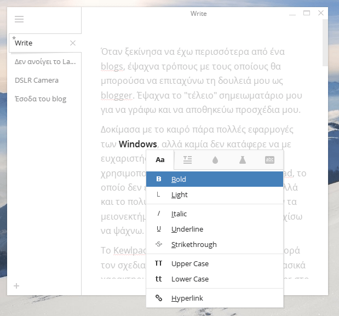Apply Italic formatting
Image resolution: width=339 pixels, height=316 pixels.
(215, 214)
